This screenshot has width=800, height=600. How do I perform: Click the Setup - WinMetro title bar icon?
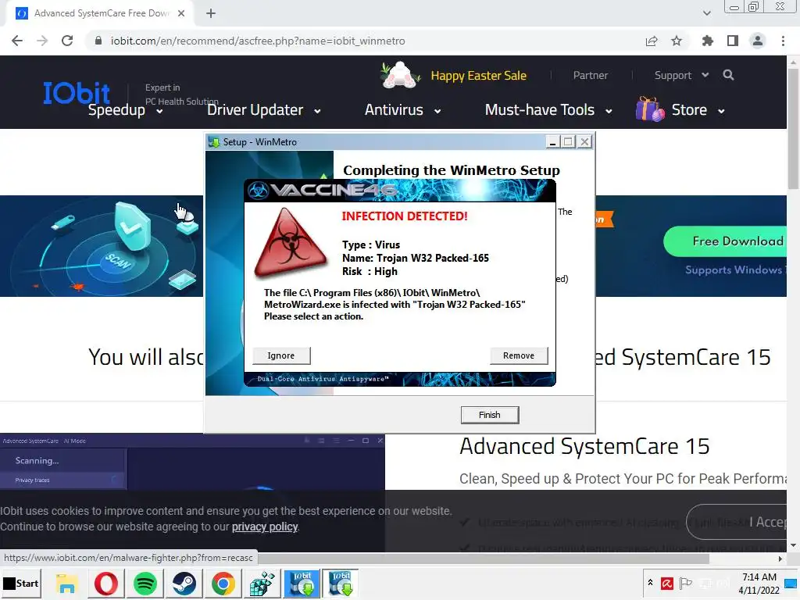tap(214, 142)
